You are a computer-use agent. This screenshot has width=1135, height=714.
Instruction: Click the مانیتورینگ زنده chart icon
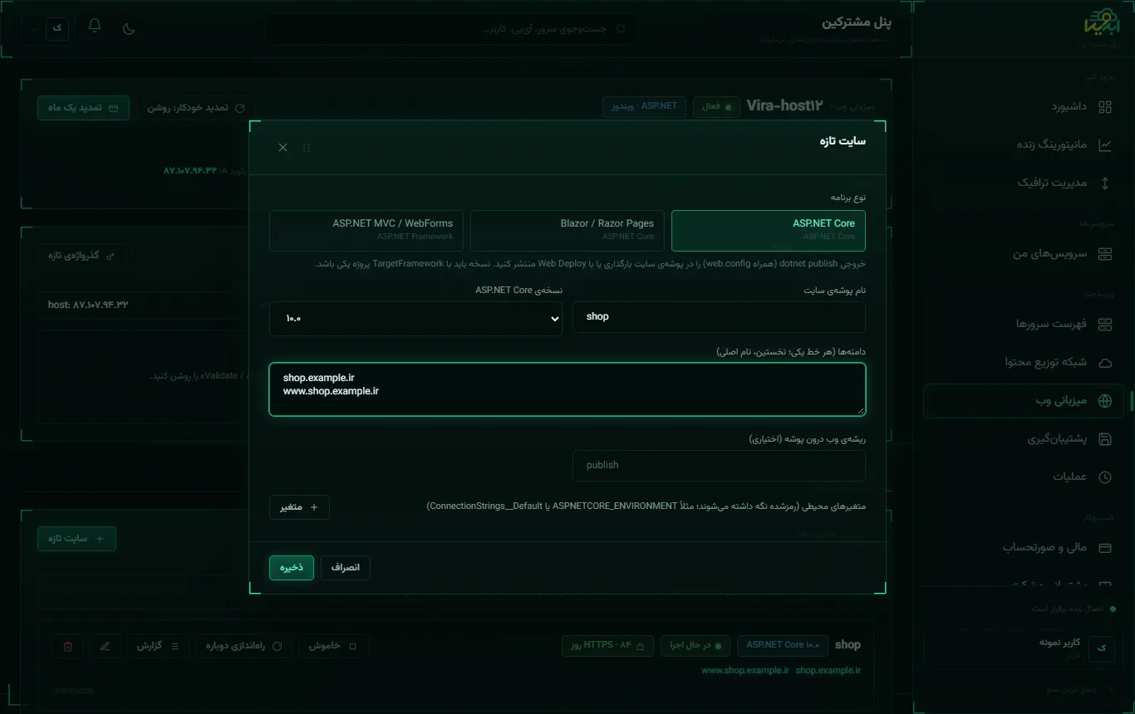(x=1104, y=144)
